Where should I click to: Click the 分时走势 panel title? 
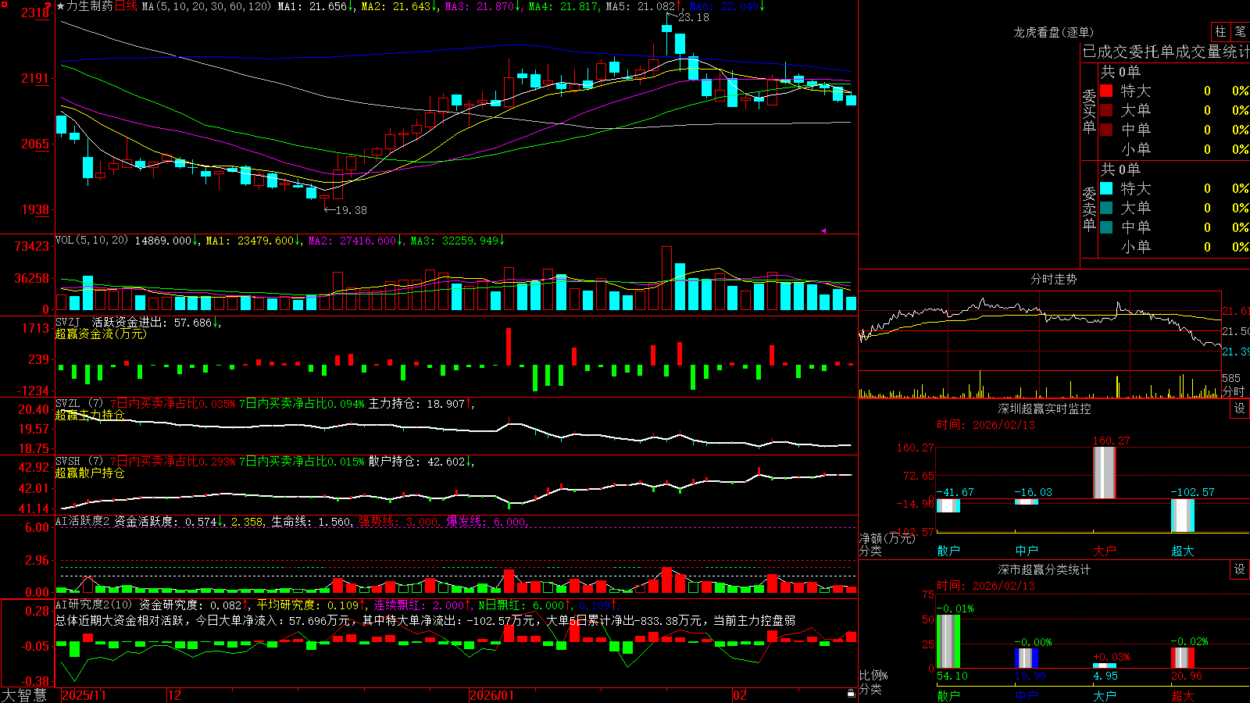click(x=1053, y=279)
